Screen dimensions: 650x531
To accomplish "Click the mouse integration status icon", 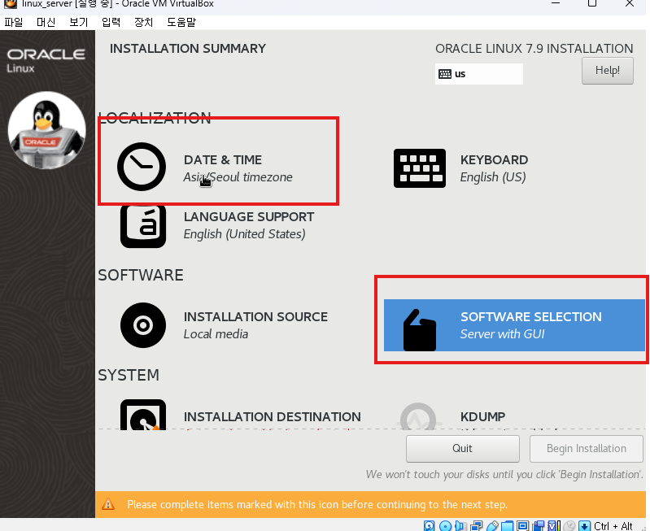I will point(569,525).
